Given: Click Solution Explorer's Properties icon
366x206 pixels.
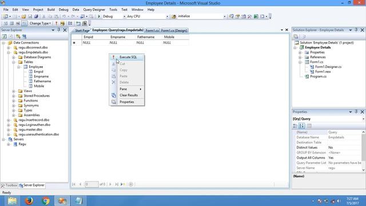Looking at the screenshot, I should (296, 37).
